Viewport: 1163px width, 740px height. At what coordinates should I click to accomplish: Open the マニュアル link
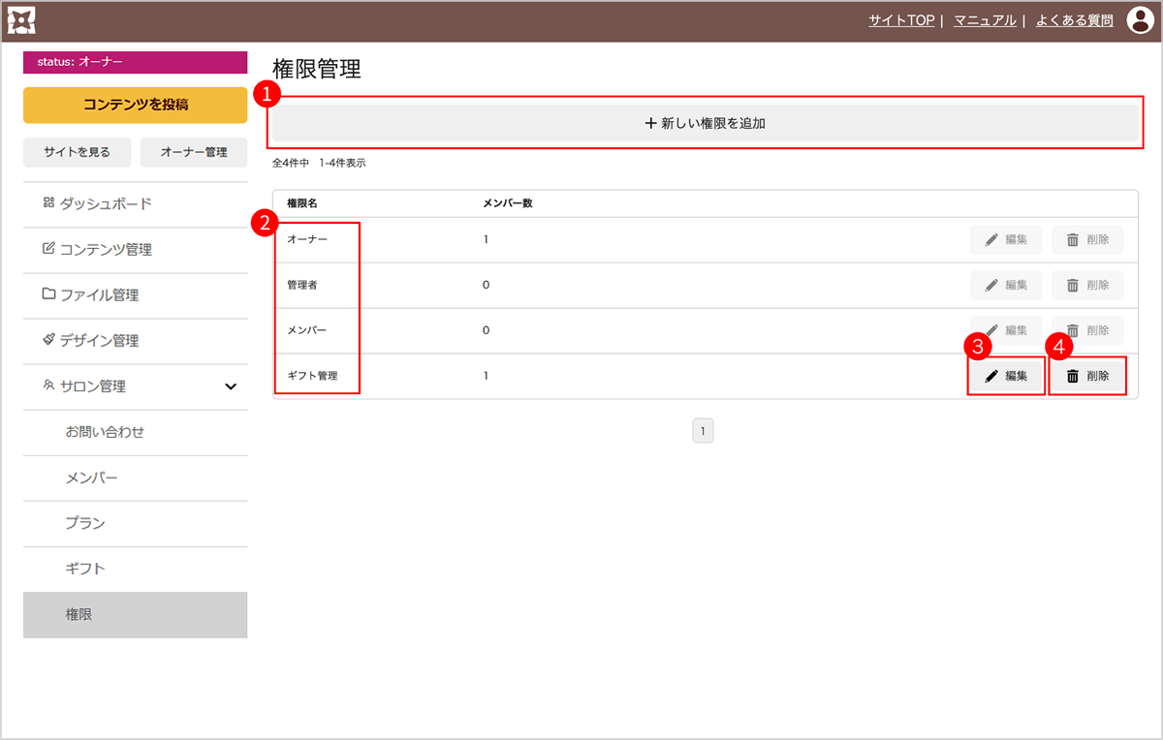[x=985, y=20]
